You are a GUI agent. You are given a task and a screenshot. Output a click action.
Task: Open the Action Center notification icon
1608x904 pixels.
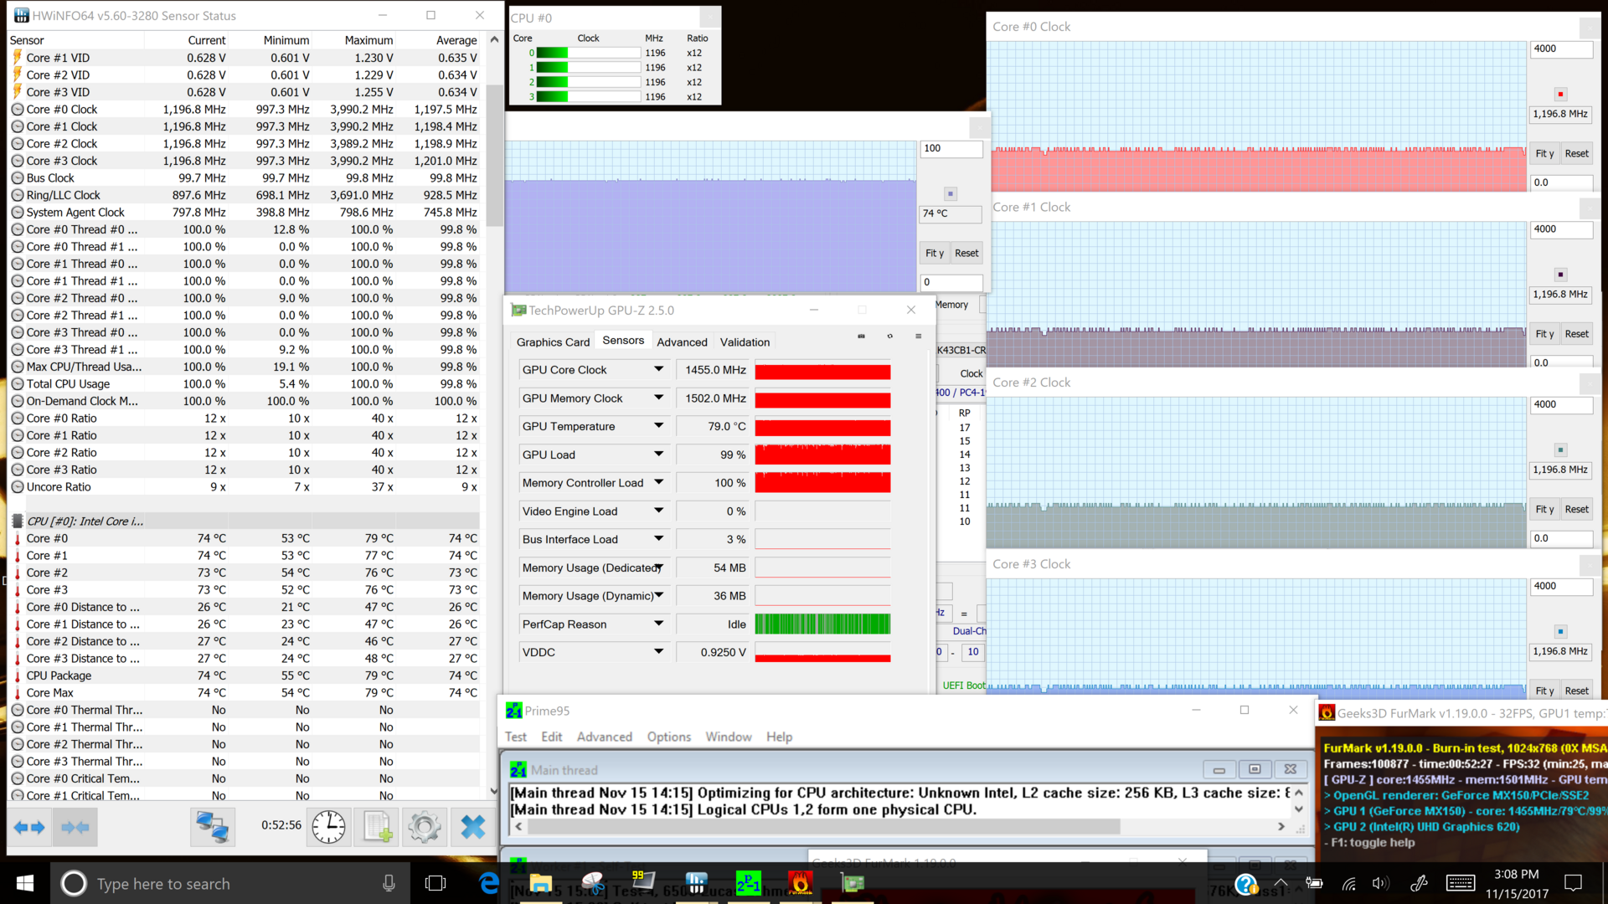point(1574,883)
